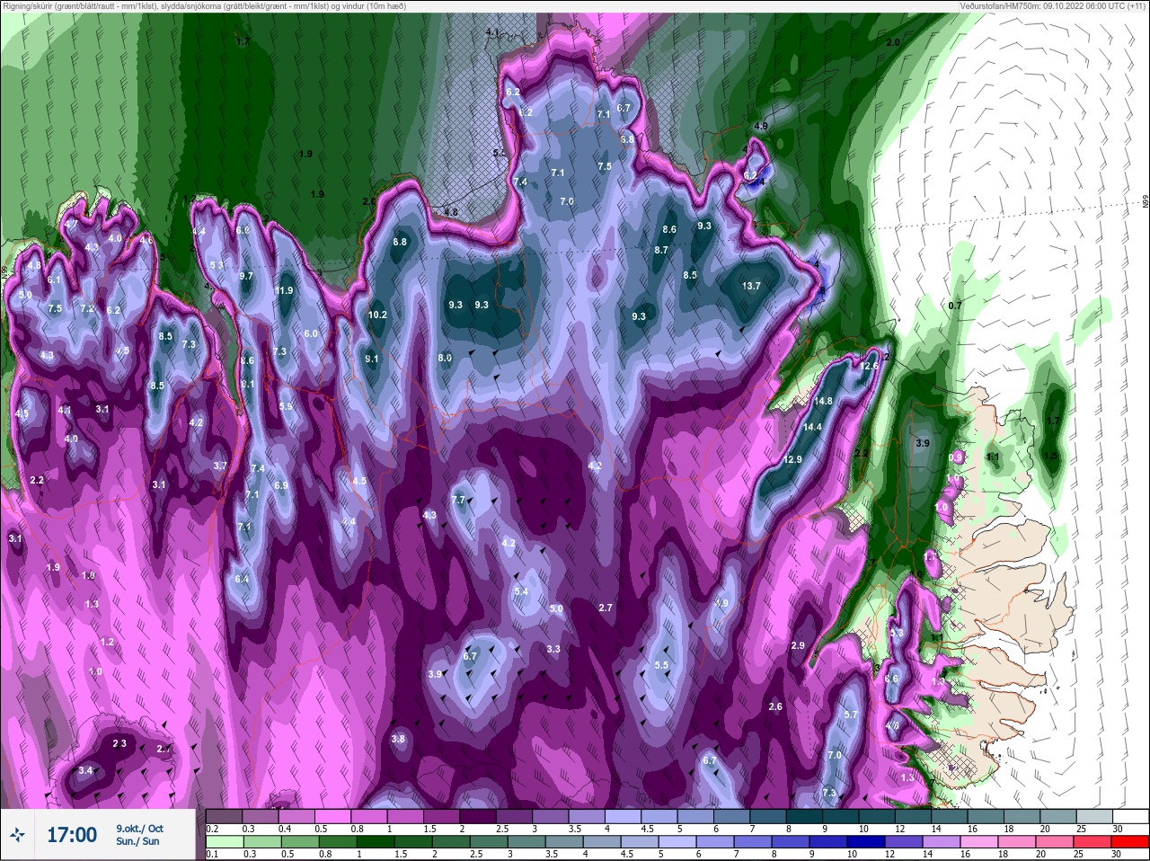Click the 1.5 value in the east green patch

(1050, 456)
